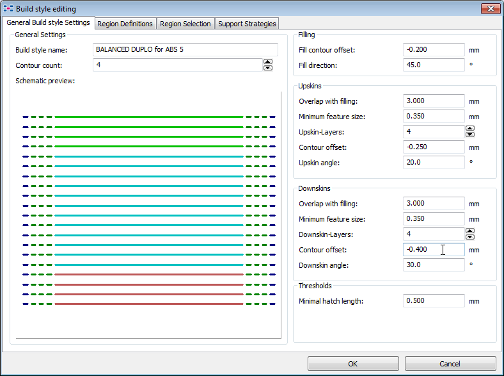Select the Downskin angle input box
Screen dimensions: 504x376
coord(434,265)
